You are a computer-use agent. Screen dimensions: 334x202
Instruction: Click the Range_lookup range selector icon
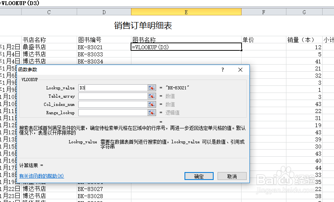point(152,113)
